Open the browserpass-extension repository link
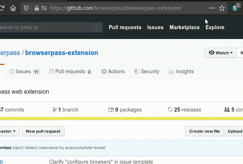 point(62,53)
